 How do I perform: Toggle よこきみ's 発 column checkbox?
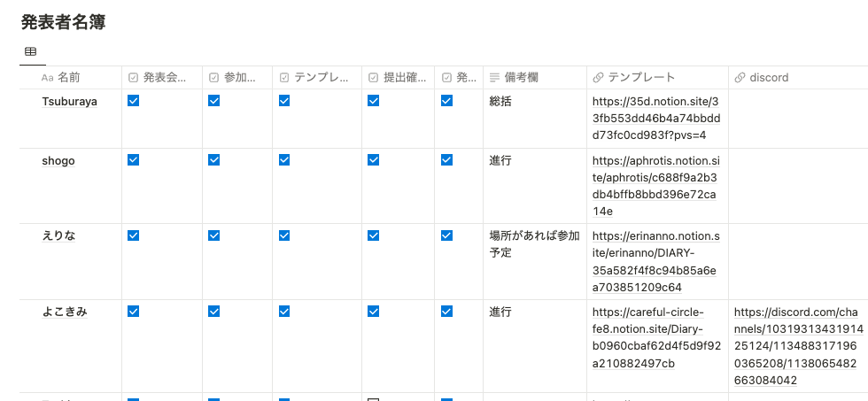(x=446, y=312)
